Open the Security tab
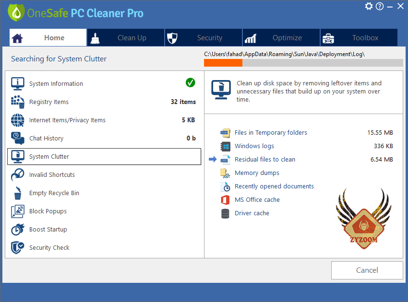 click(204, 38)
